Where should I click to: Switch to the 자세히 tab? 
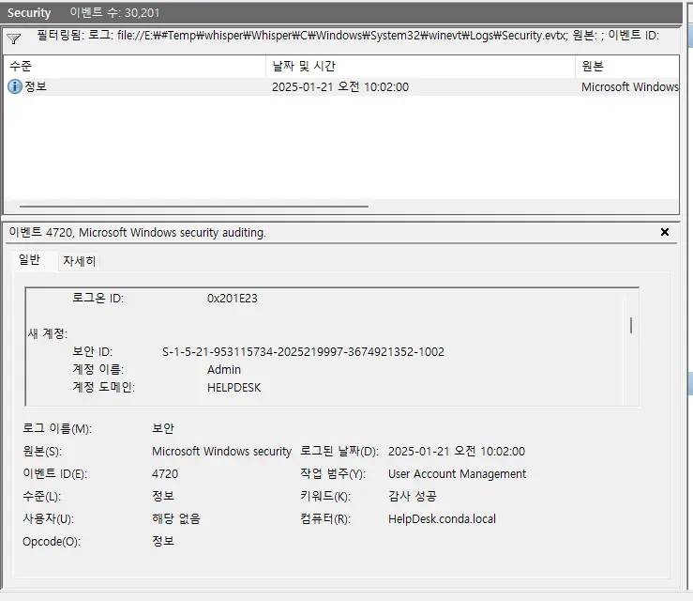pos(80,261)
